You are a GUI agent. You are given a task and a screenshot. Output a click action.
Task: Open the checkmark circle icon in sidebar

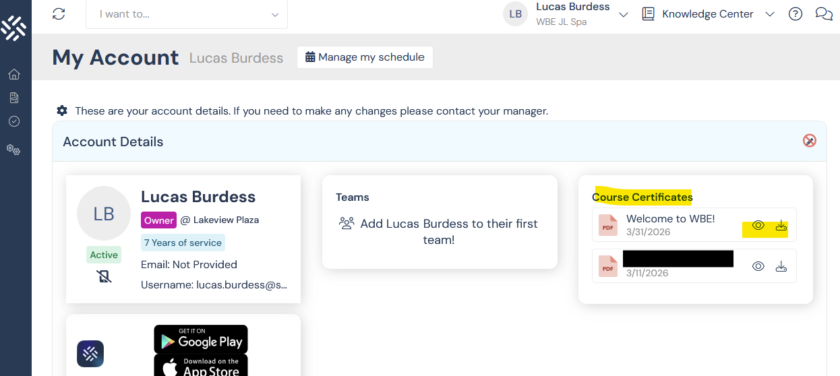point(13,121)
